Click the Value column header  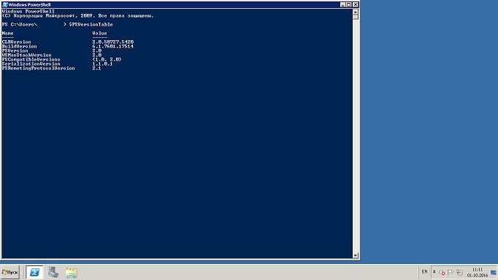(x=100, y=33)
